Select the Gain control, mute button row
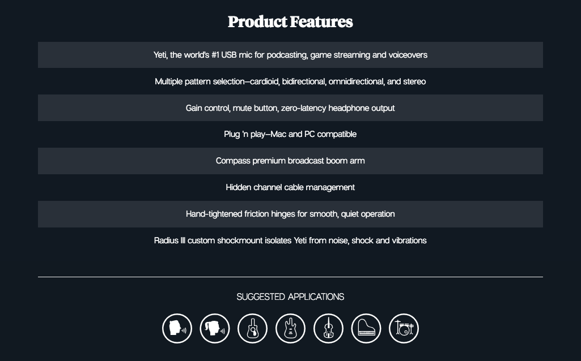The width and height of the screenshot is (581, 361). [290, 108]
